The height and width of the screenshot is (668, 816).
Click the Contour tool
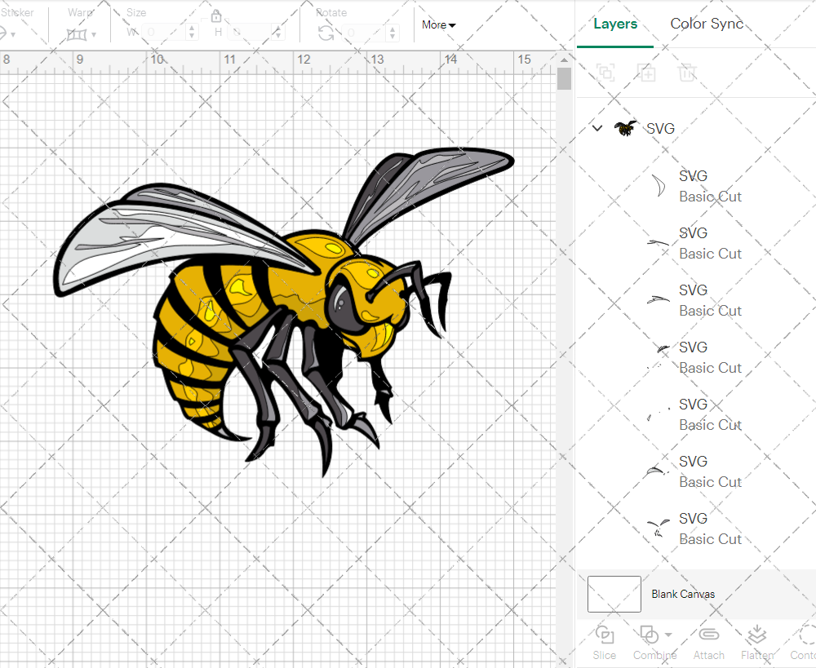803,644
